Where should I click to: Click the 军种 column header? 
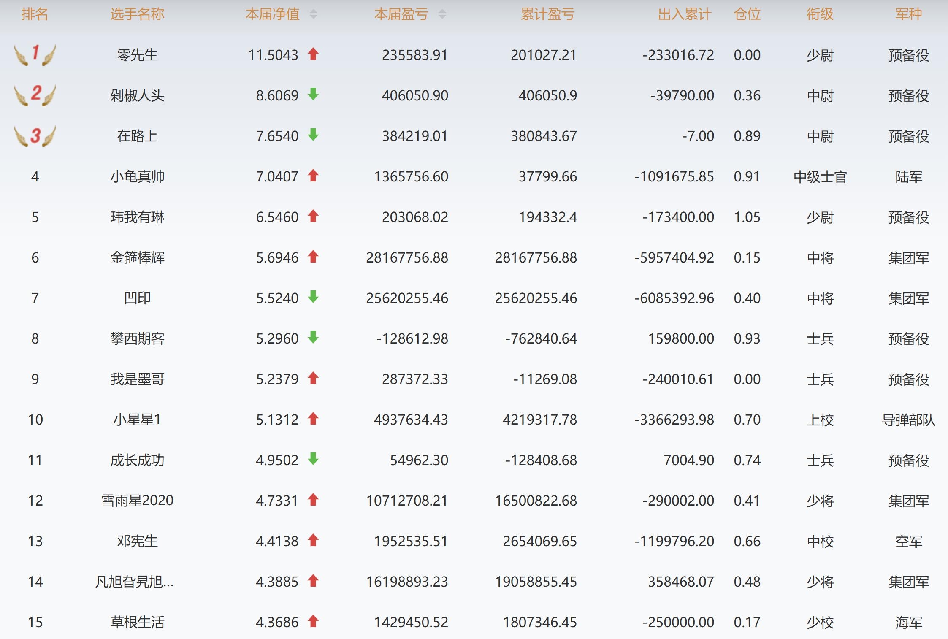[x=908, y=14]
